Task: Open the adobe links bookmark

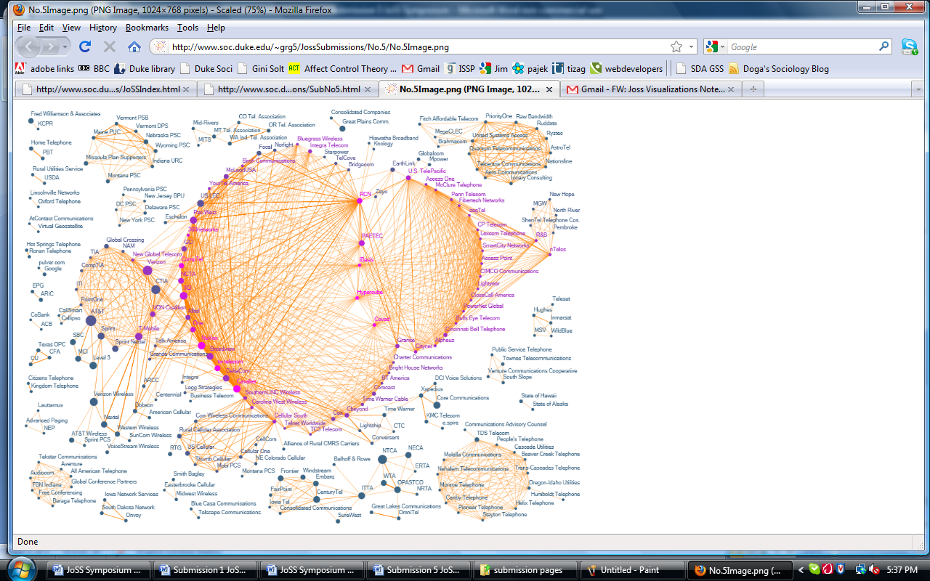Action: click(x=44, y=69)
